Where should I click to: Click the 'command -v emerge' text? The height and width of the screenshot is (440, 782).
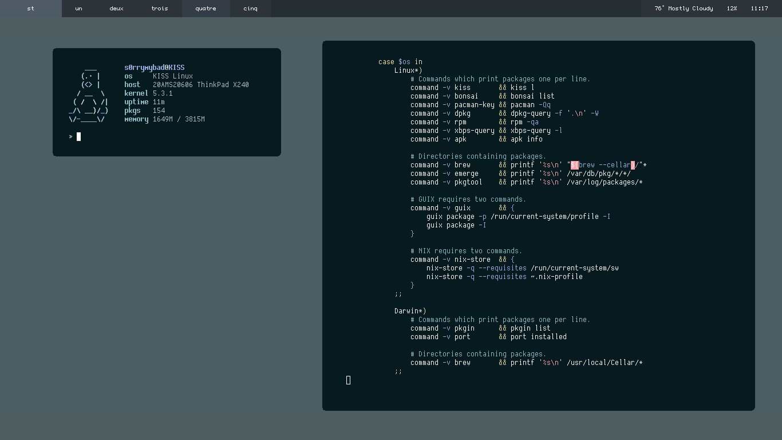click(x=444, y=174)
